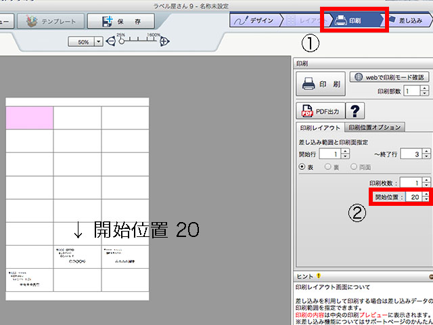Click the large 印刷 print button
Image resolution: width=433 pixels, height=325 pixels.
pyautogui.click(x=321, y=84)
